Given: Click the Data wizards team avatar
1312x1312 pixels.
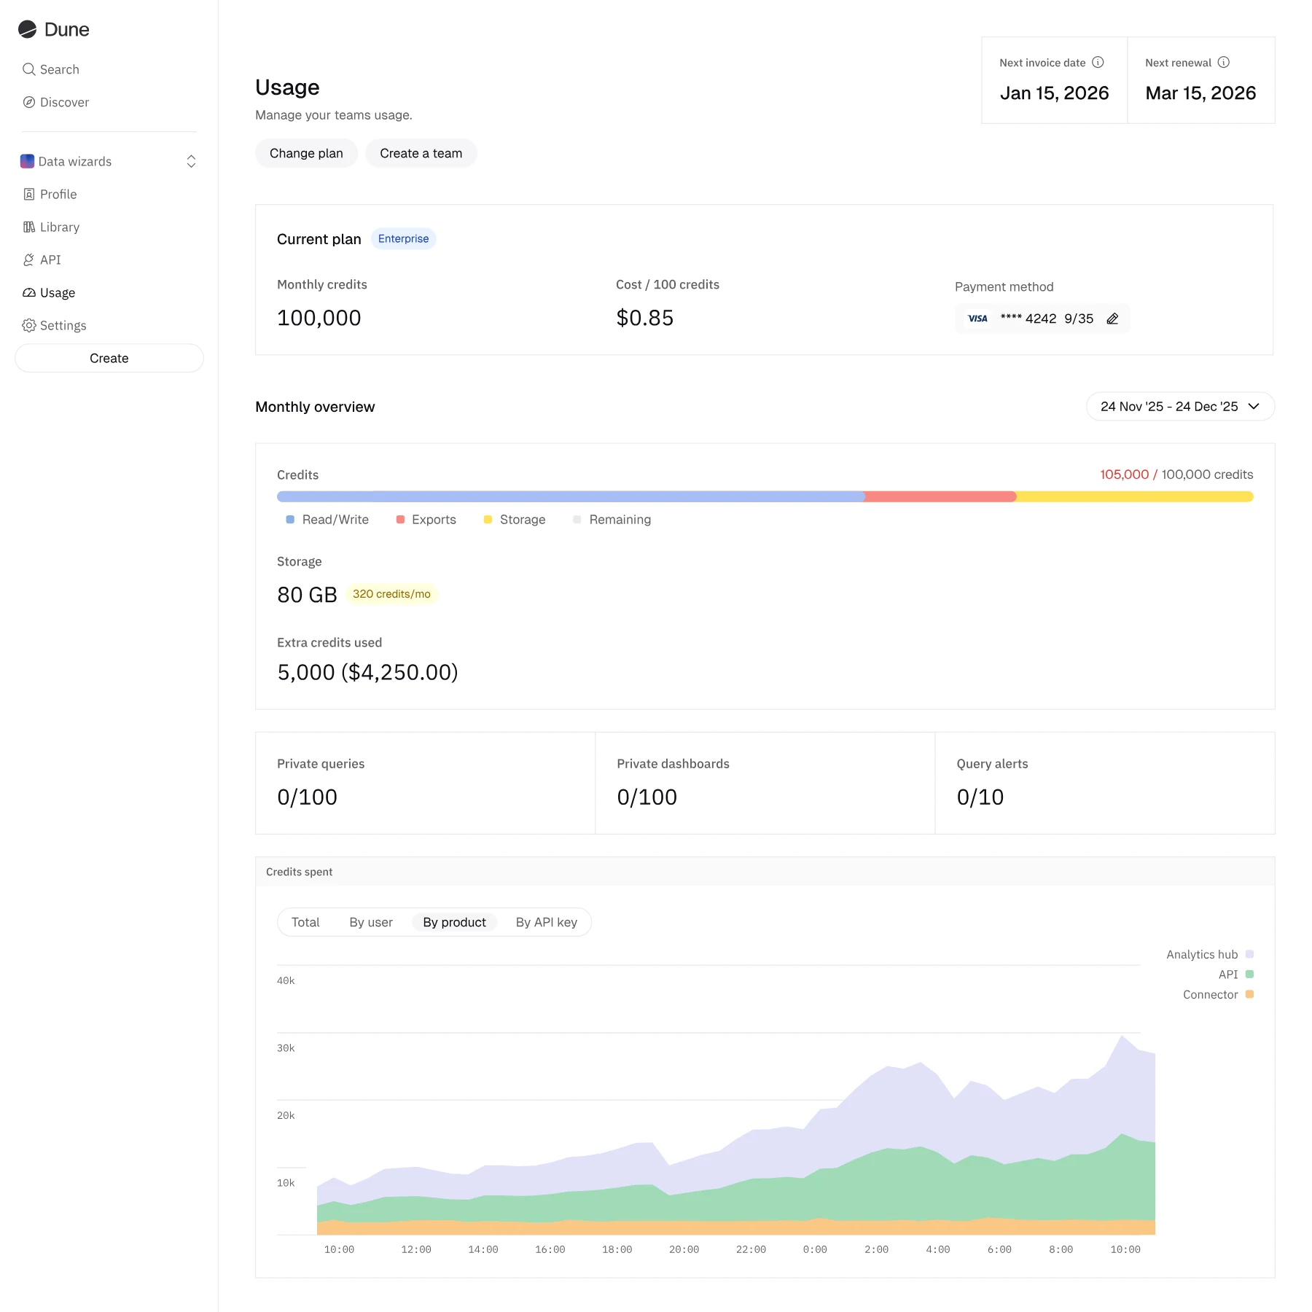Looking at the screenshot, I should tap(27, 161).
